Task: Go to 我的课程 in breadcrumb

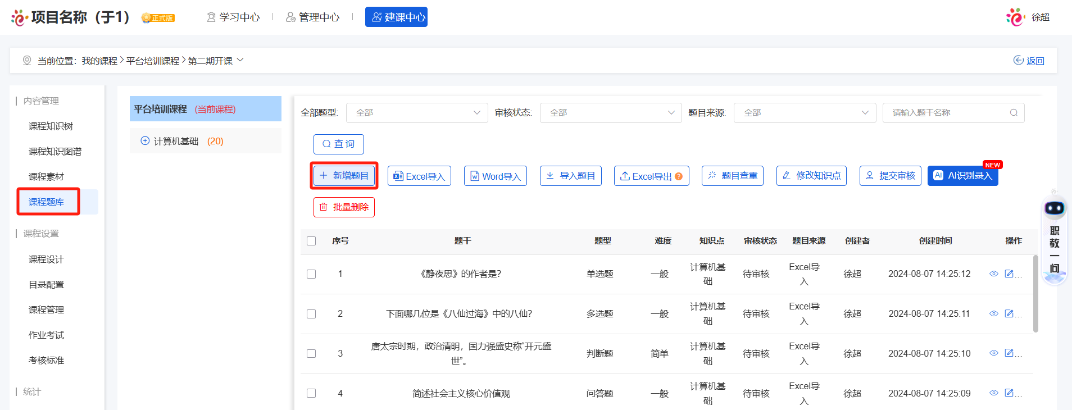Action: pos(99,61)
